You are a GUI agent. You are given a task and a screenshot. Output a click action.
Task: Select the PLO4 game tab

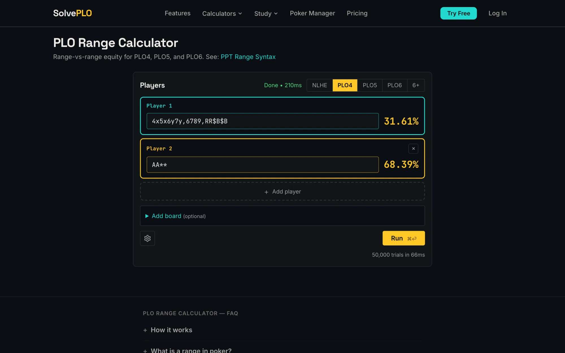point(345,85)
